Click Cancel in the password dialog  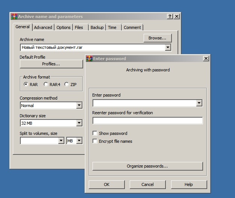(x=148, y=184)
